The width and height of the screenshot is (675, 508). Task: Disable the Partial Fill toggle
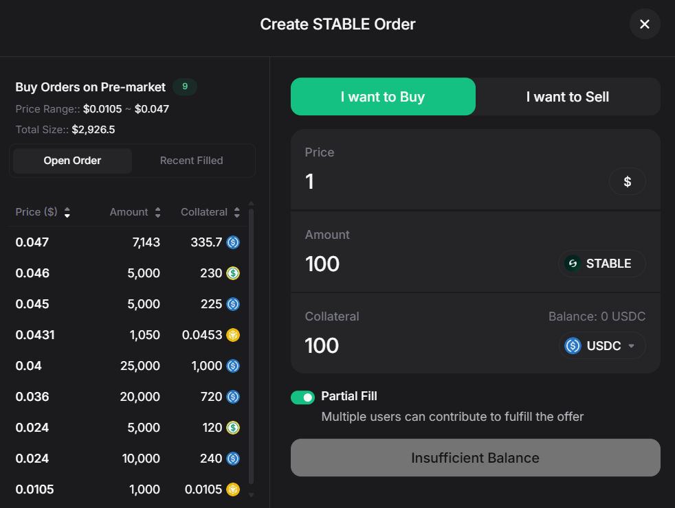(x=302, y=397)
